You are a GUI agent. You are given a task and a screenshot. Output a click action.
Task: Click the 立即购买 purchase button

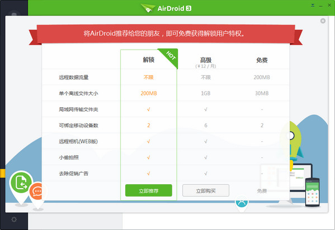click(206, 190)
